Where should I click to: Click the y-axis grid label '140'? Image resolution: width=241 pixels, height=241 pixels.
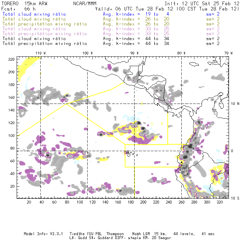(11, 110)
